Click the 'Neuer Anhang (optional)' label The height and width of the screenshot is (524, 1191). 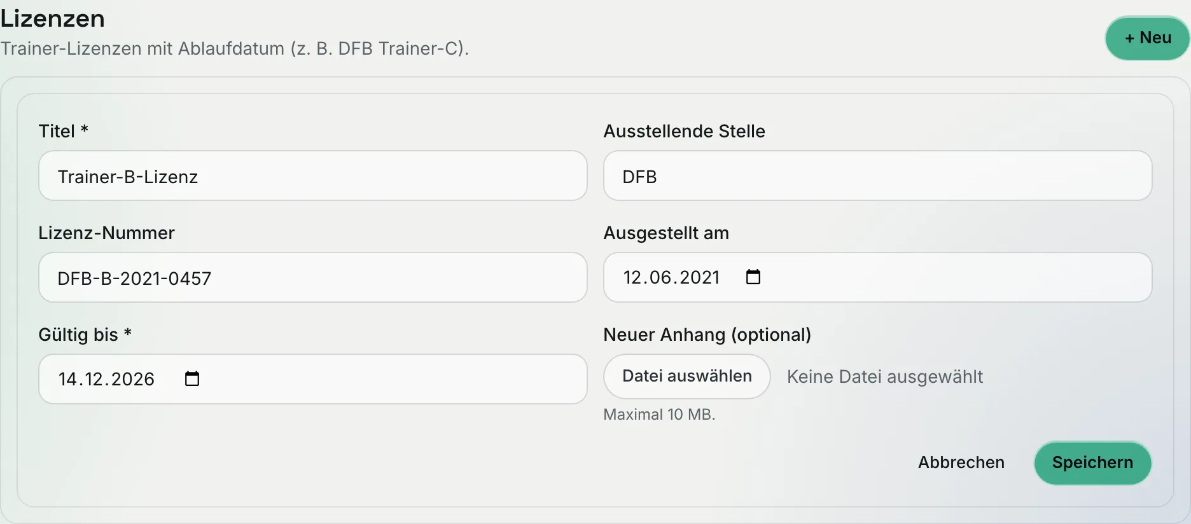707,334
